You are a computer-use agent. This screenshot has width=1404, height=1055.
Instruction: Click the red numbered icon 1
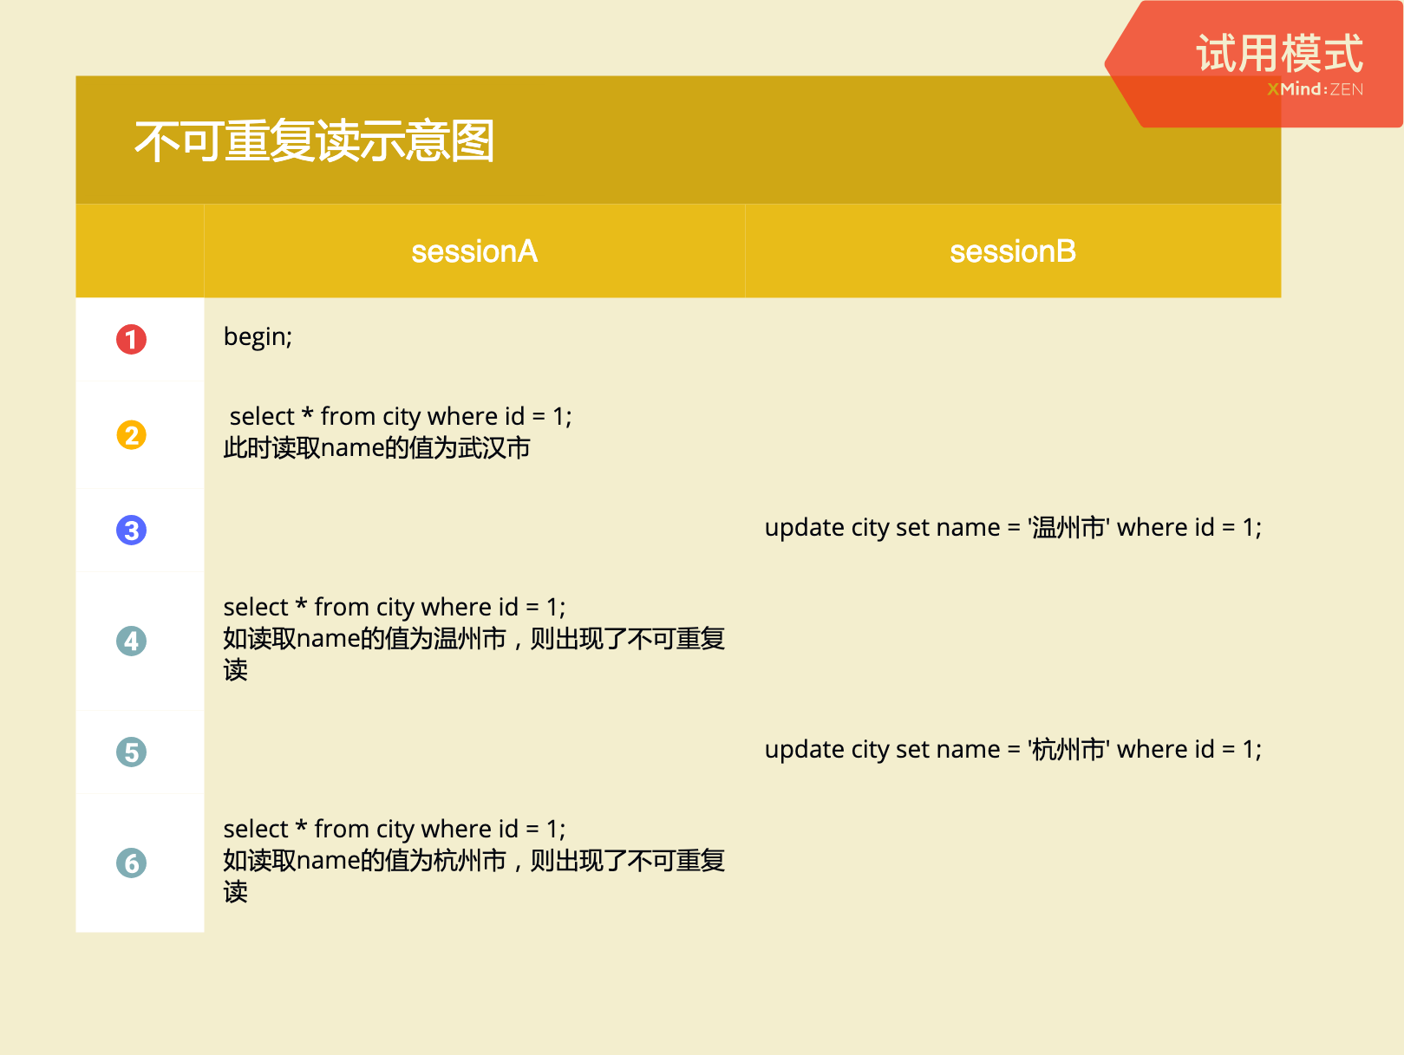[130, 341]
